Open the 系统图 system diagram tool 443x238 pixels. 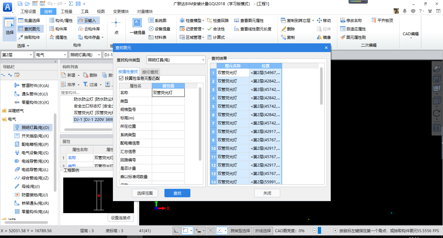point(158,20)
